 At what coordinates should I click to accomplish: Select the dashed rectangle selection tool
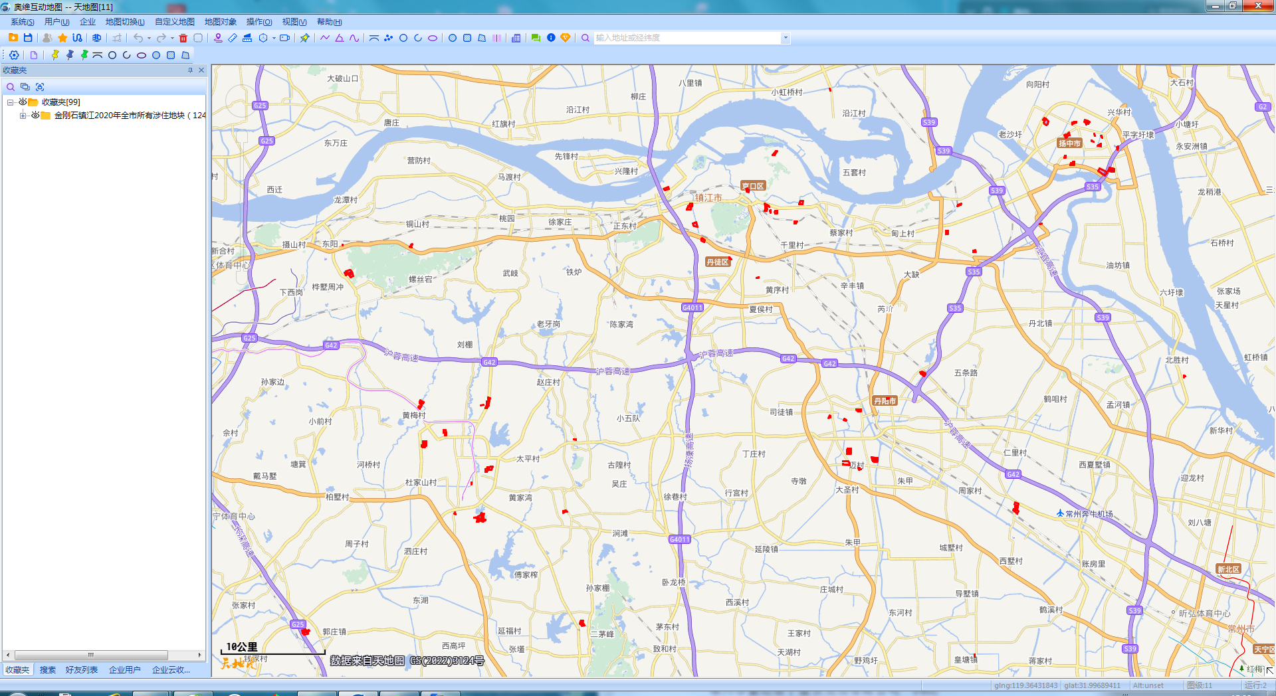(198, 38)
